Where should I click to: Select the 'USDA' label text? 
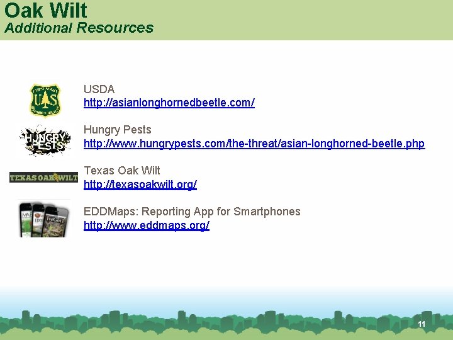point(99,89)
